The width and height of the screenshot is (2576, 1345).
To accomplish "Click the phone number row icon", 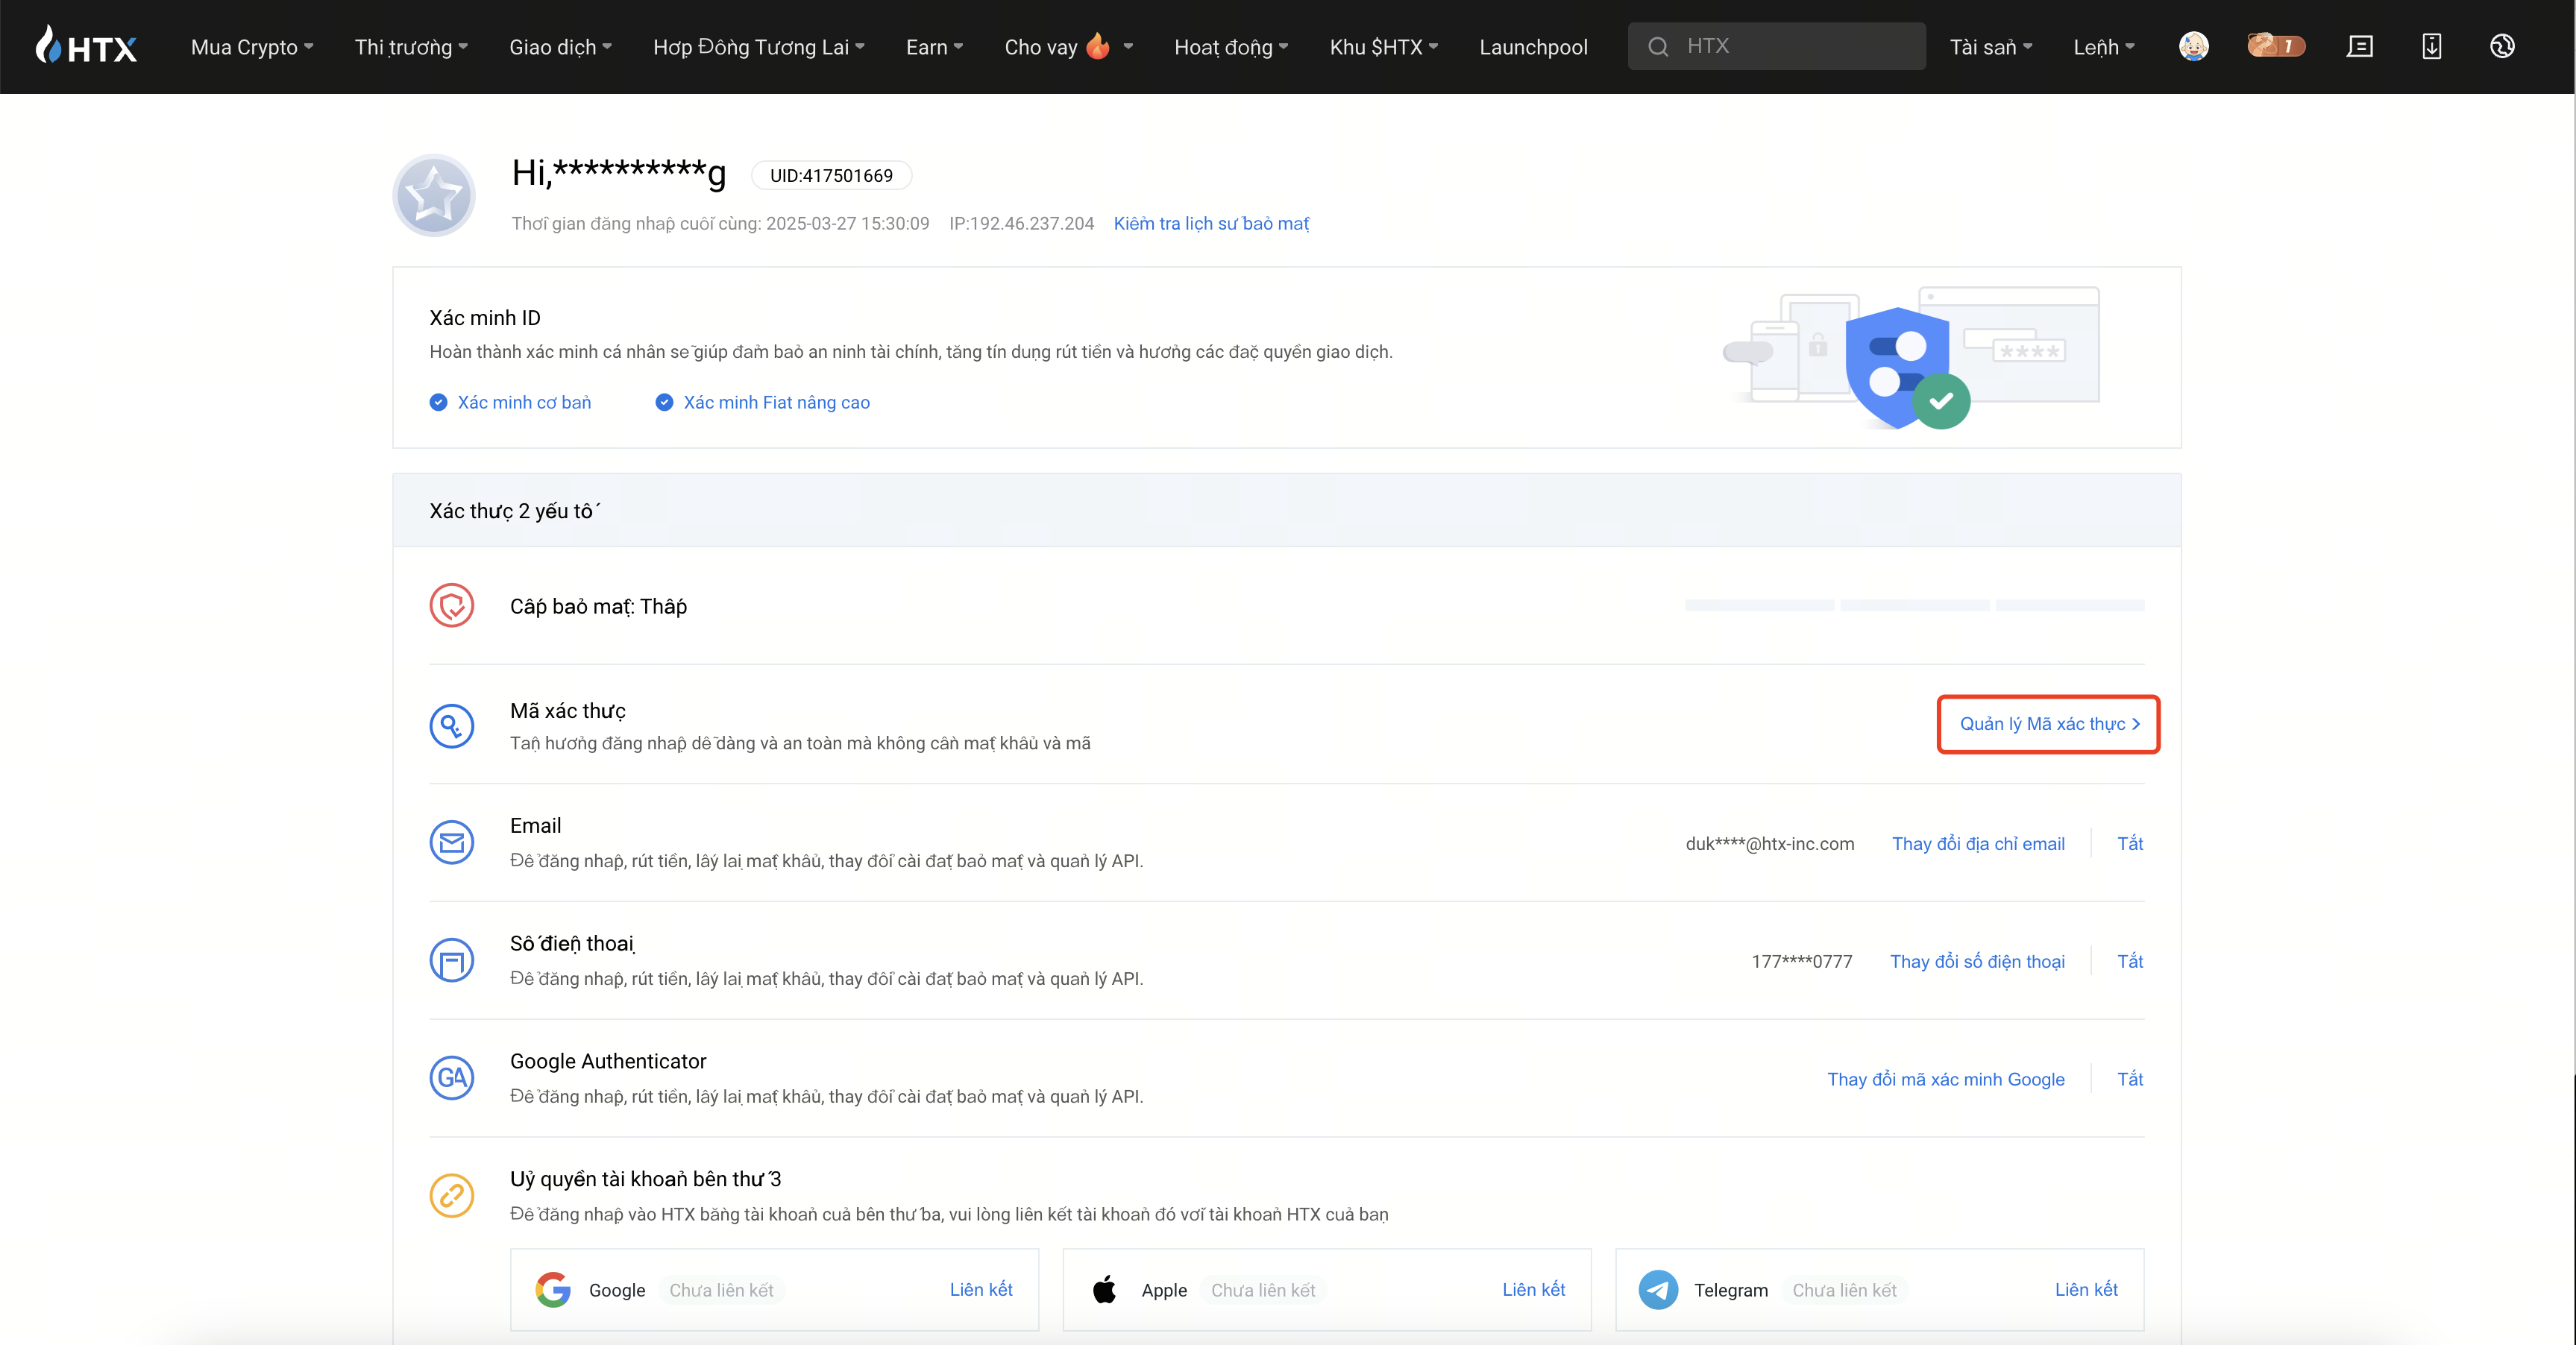I will click(x=451, y=960).
